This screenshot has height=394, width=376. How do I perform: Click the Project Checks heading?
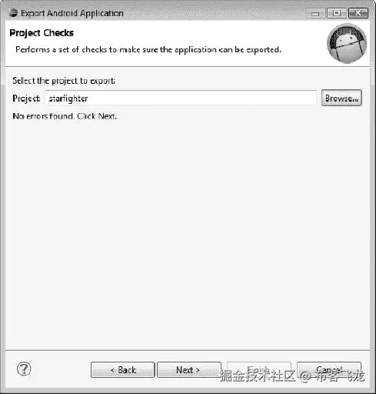pyautogui.click(x=42, y=33)
